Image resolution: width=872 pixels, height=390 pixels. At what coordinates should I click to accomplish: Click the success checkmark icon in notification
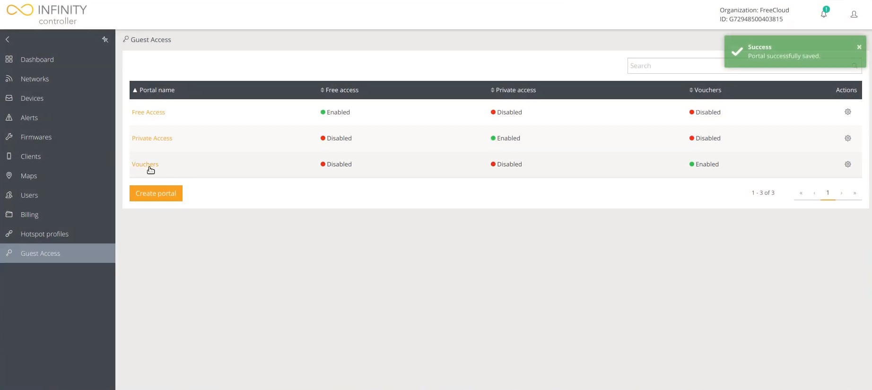737,52
